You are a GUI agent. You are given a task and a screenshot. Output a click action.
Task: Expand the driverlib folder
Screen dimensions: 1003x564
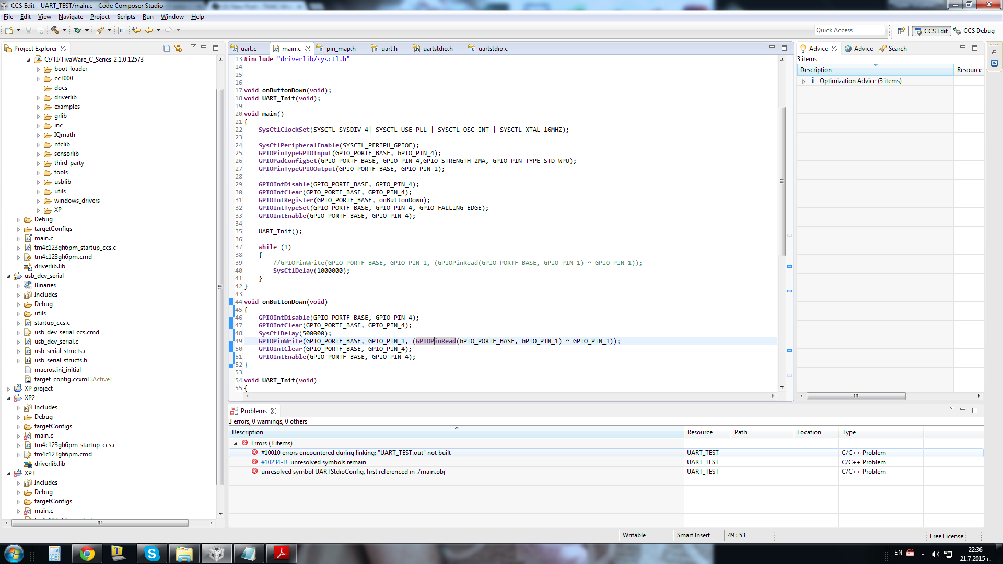coord(38,98)
